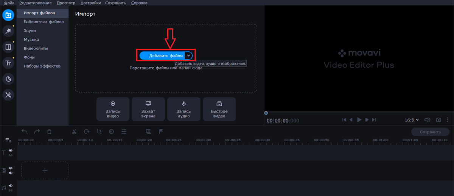Select Видеоклипы category
Image resolution: width=454 pixels, height=196 pixels.
tap(42, 48)
